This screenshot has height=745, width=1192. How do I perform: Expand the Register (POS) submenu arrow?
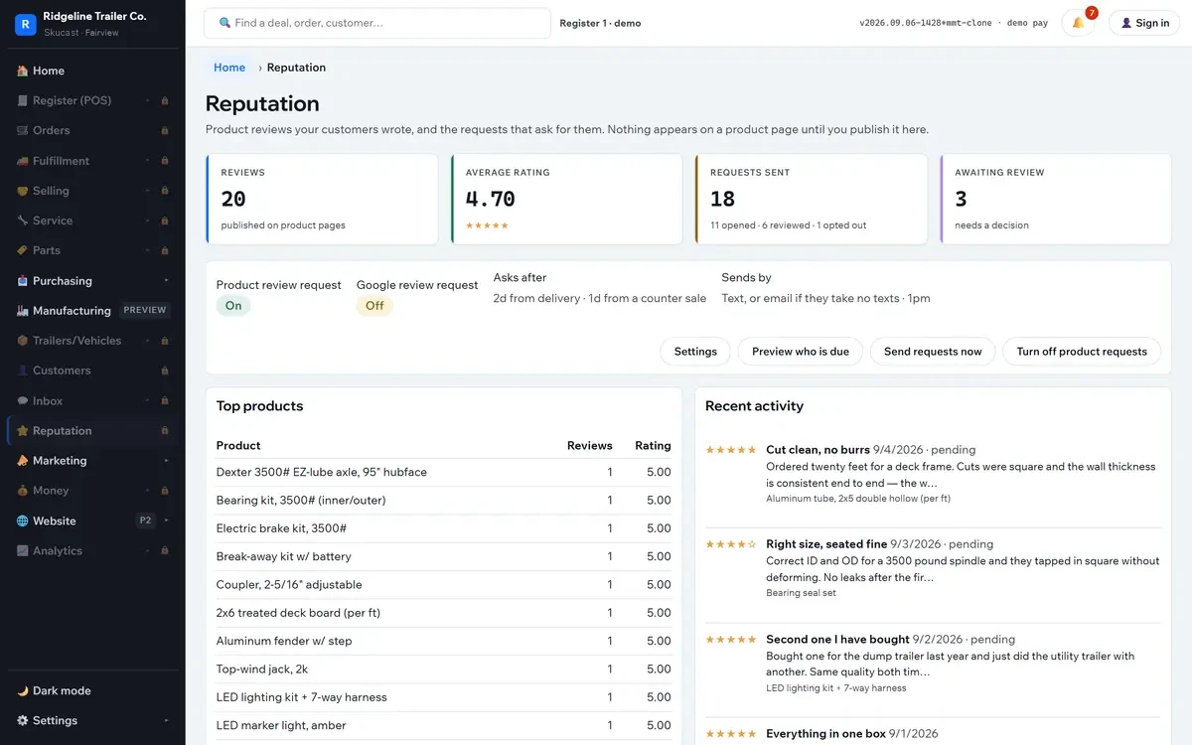pyautogui.click(x=148, y=100)
